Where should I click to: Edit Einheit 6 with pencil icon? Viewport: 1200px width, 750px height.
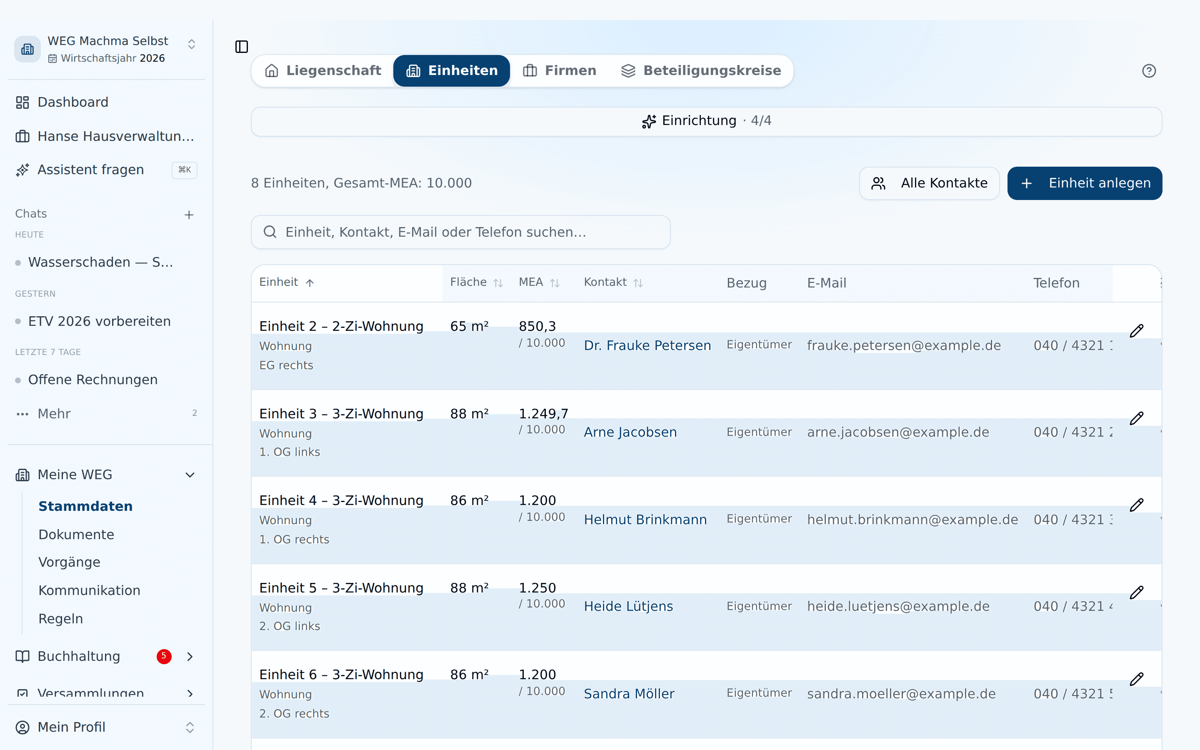(x=1137, y=679)
